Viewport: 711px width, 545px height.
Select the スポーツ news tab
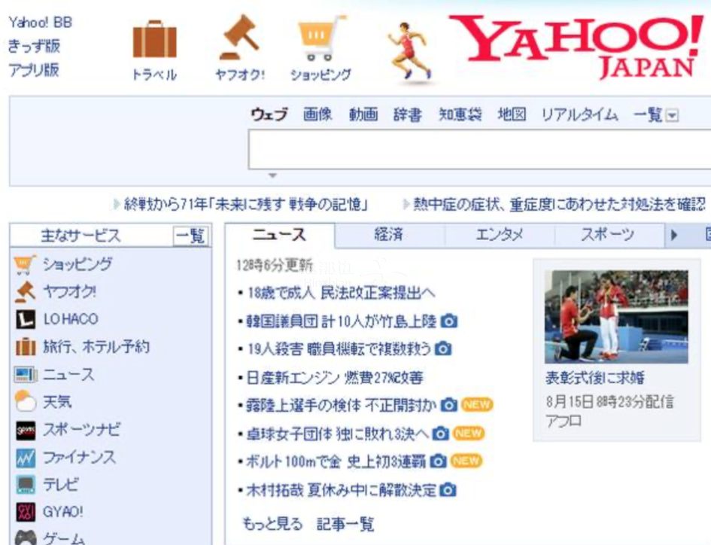pos(606,235)
